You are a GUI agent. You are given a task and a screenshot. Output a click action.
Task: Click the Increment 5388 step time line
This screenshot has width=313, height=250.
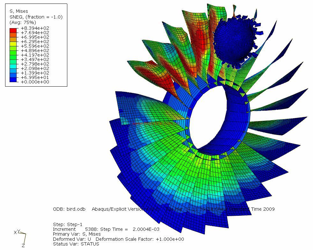pos(106,229)
